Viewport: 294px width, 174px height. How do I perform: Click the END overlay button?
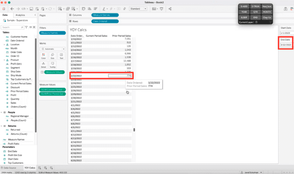coord(255,18)
